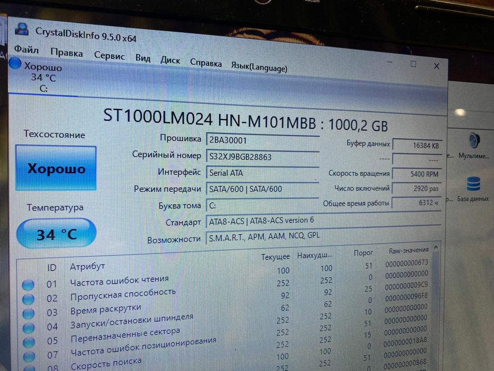Click the Raw-значения column header
Image resolution: width=494 pixels, height=371 pixels.
pyautogui.click(x=409, y=251)
